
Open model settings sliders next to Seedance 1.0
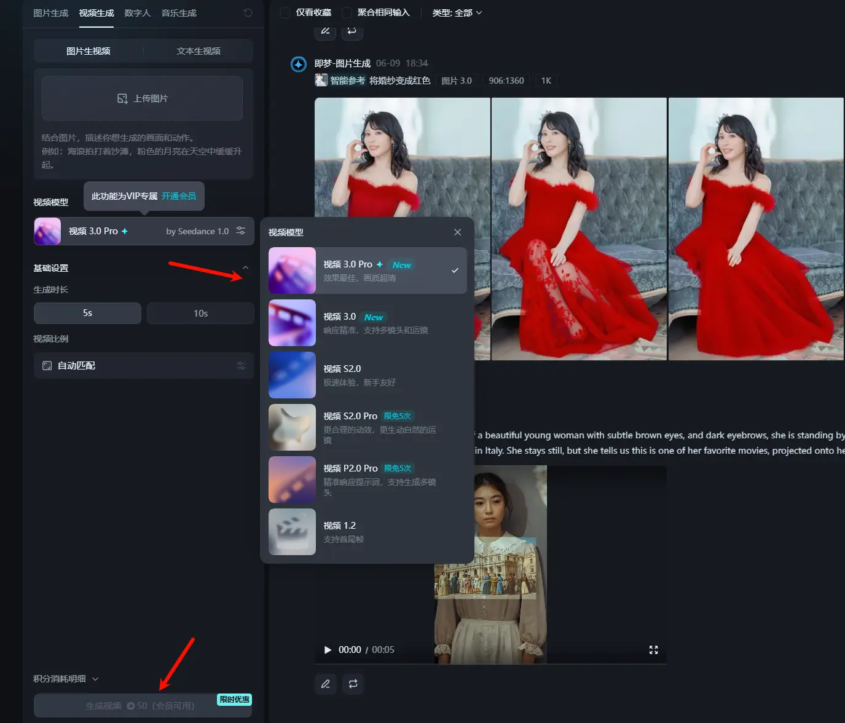[241, 231]
